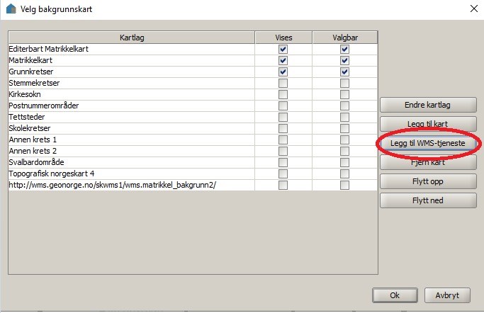
Task: Open Legg til WMS-tjeneste dialog
Action: click(x=427, y=143)
